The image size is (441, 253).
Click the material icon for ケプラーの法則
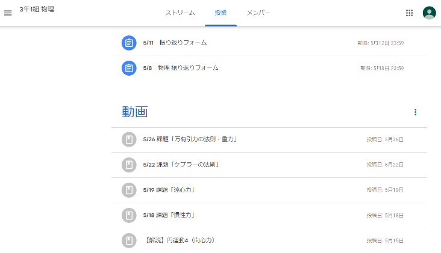[x=128, y=165]
